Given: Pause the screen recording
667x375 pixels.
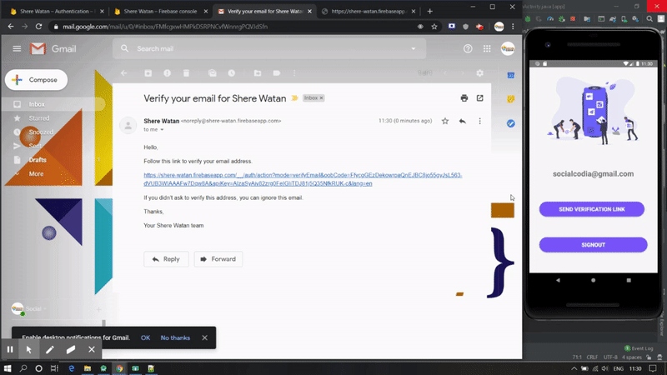Looking at the screenshot, I should (x=10, y=349).
